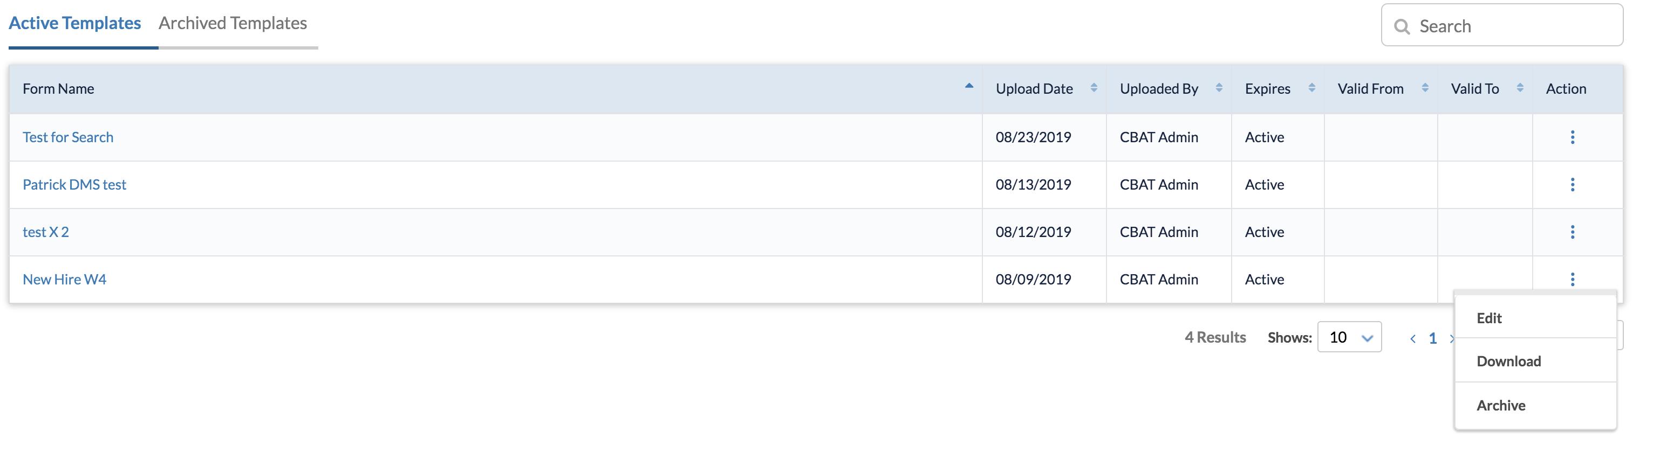
Task: Sort table by Valid To arrows
Action: click(1520, 88)
